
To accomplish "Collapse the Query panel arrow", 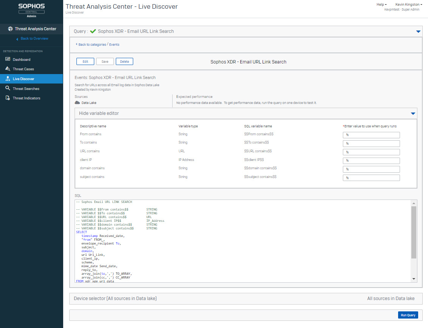I will 418,32.
